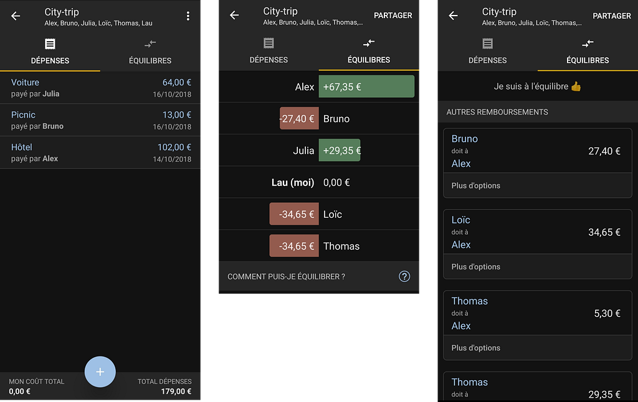This screenshot has height=402, width=638.
Task: Open the three-dot overflow menu
Action: click(x=188, y=16)
